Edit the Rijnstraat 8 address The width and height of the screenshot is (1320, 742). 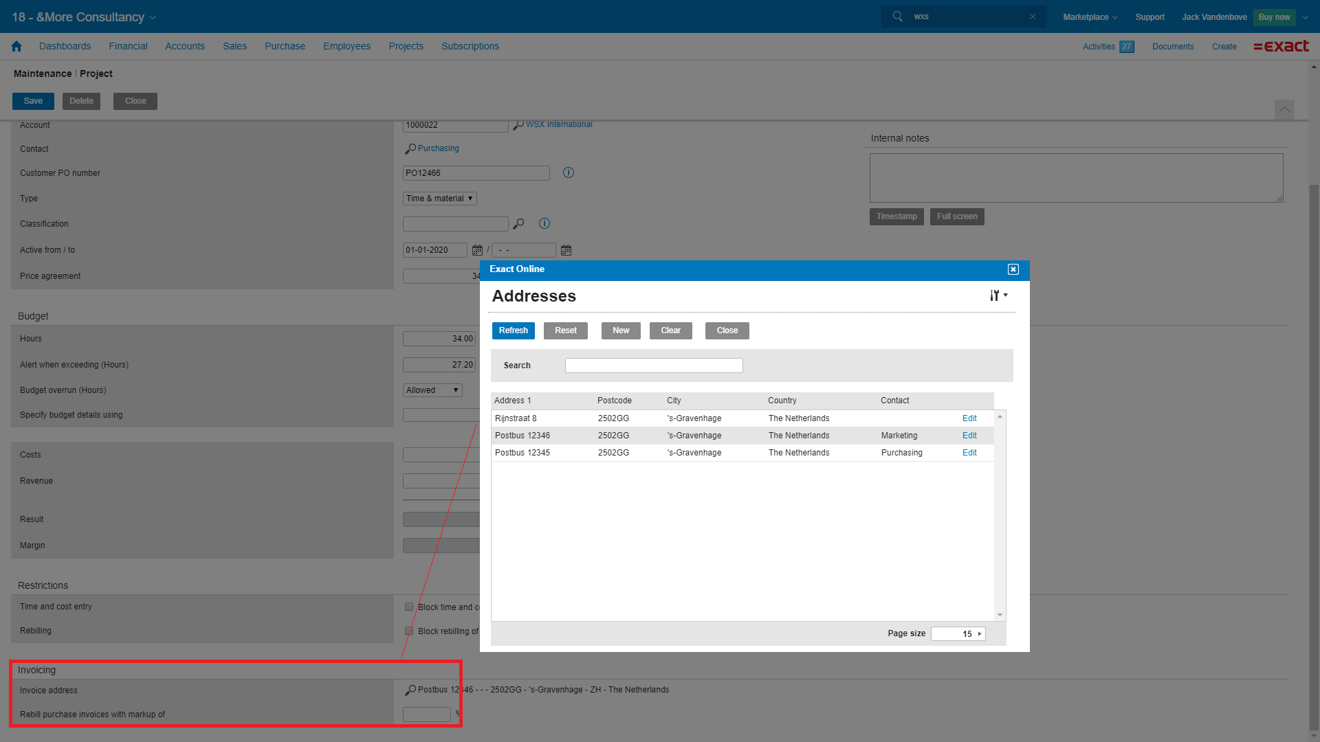tap(969, 418)
